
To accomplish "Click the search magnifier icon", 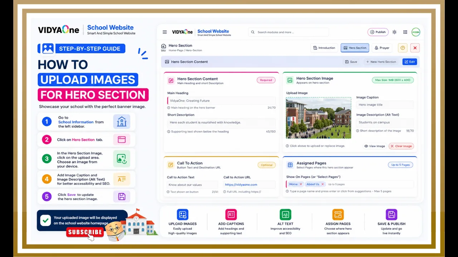I will click(253, 32).
